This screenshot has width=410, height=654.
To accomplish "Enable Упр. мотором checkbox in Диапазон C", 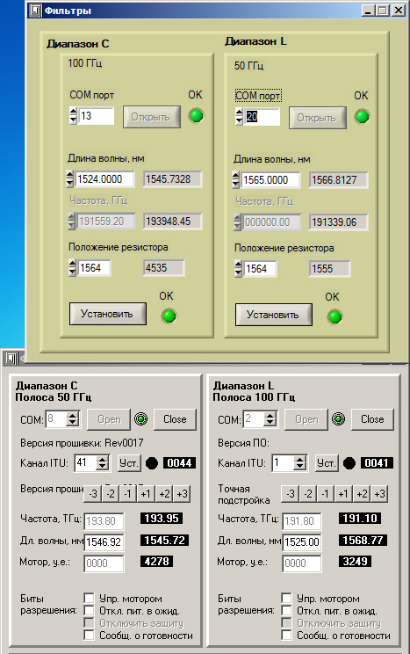I will click(x=89, y=599).
